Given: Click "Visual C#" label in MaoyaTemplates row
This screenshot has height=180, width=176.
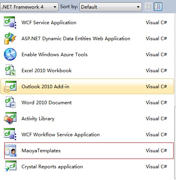Looking at the screenshot, I should [156, 151].
